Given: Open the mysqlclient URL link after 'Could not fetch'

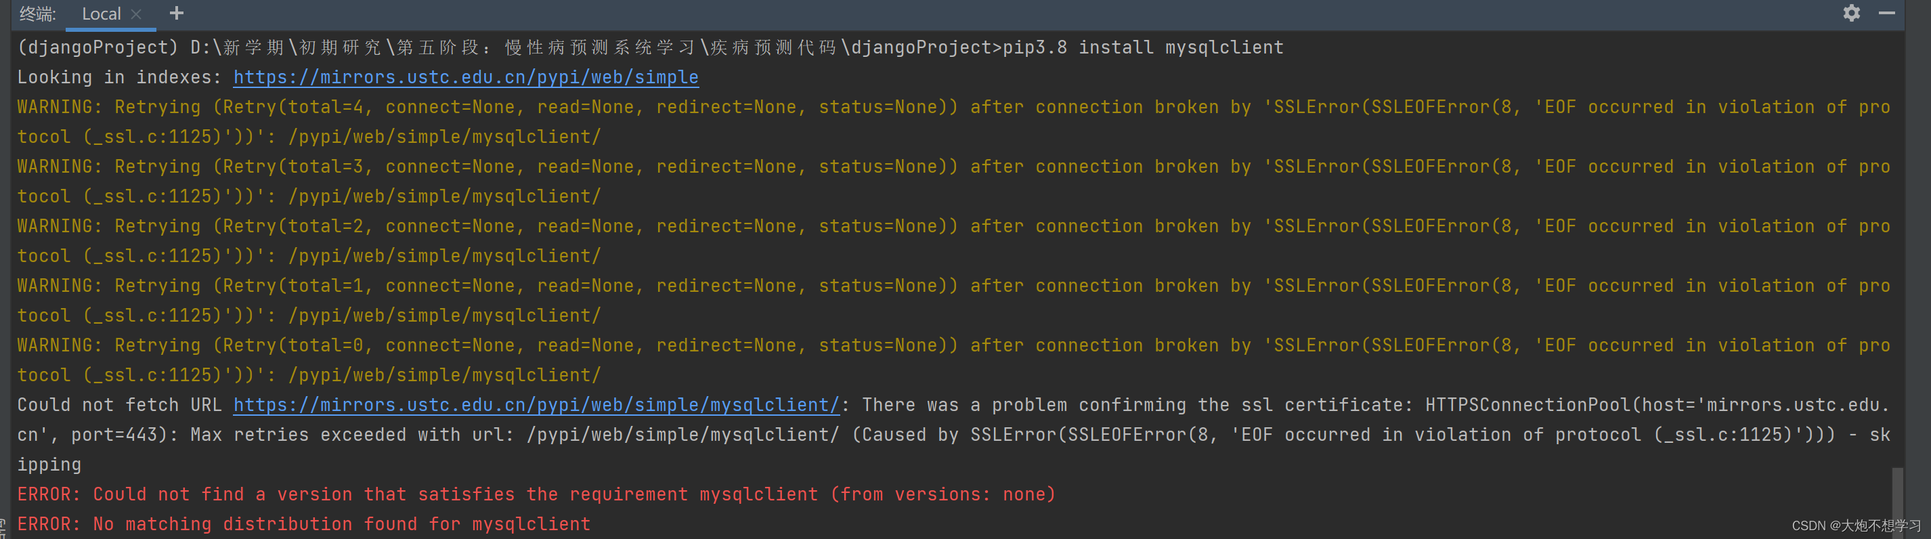Looking at the screenshot, I should pyautogui.click(x=536, y=405).
